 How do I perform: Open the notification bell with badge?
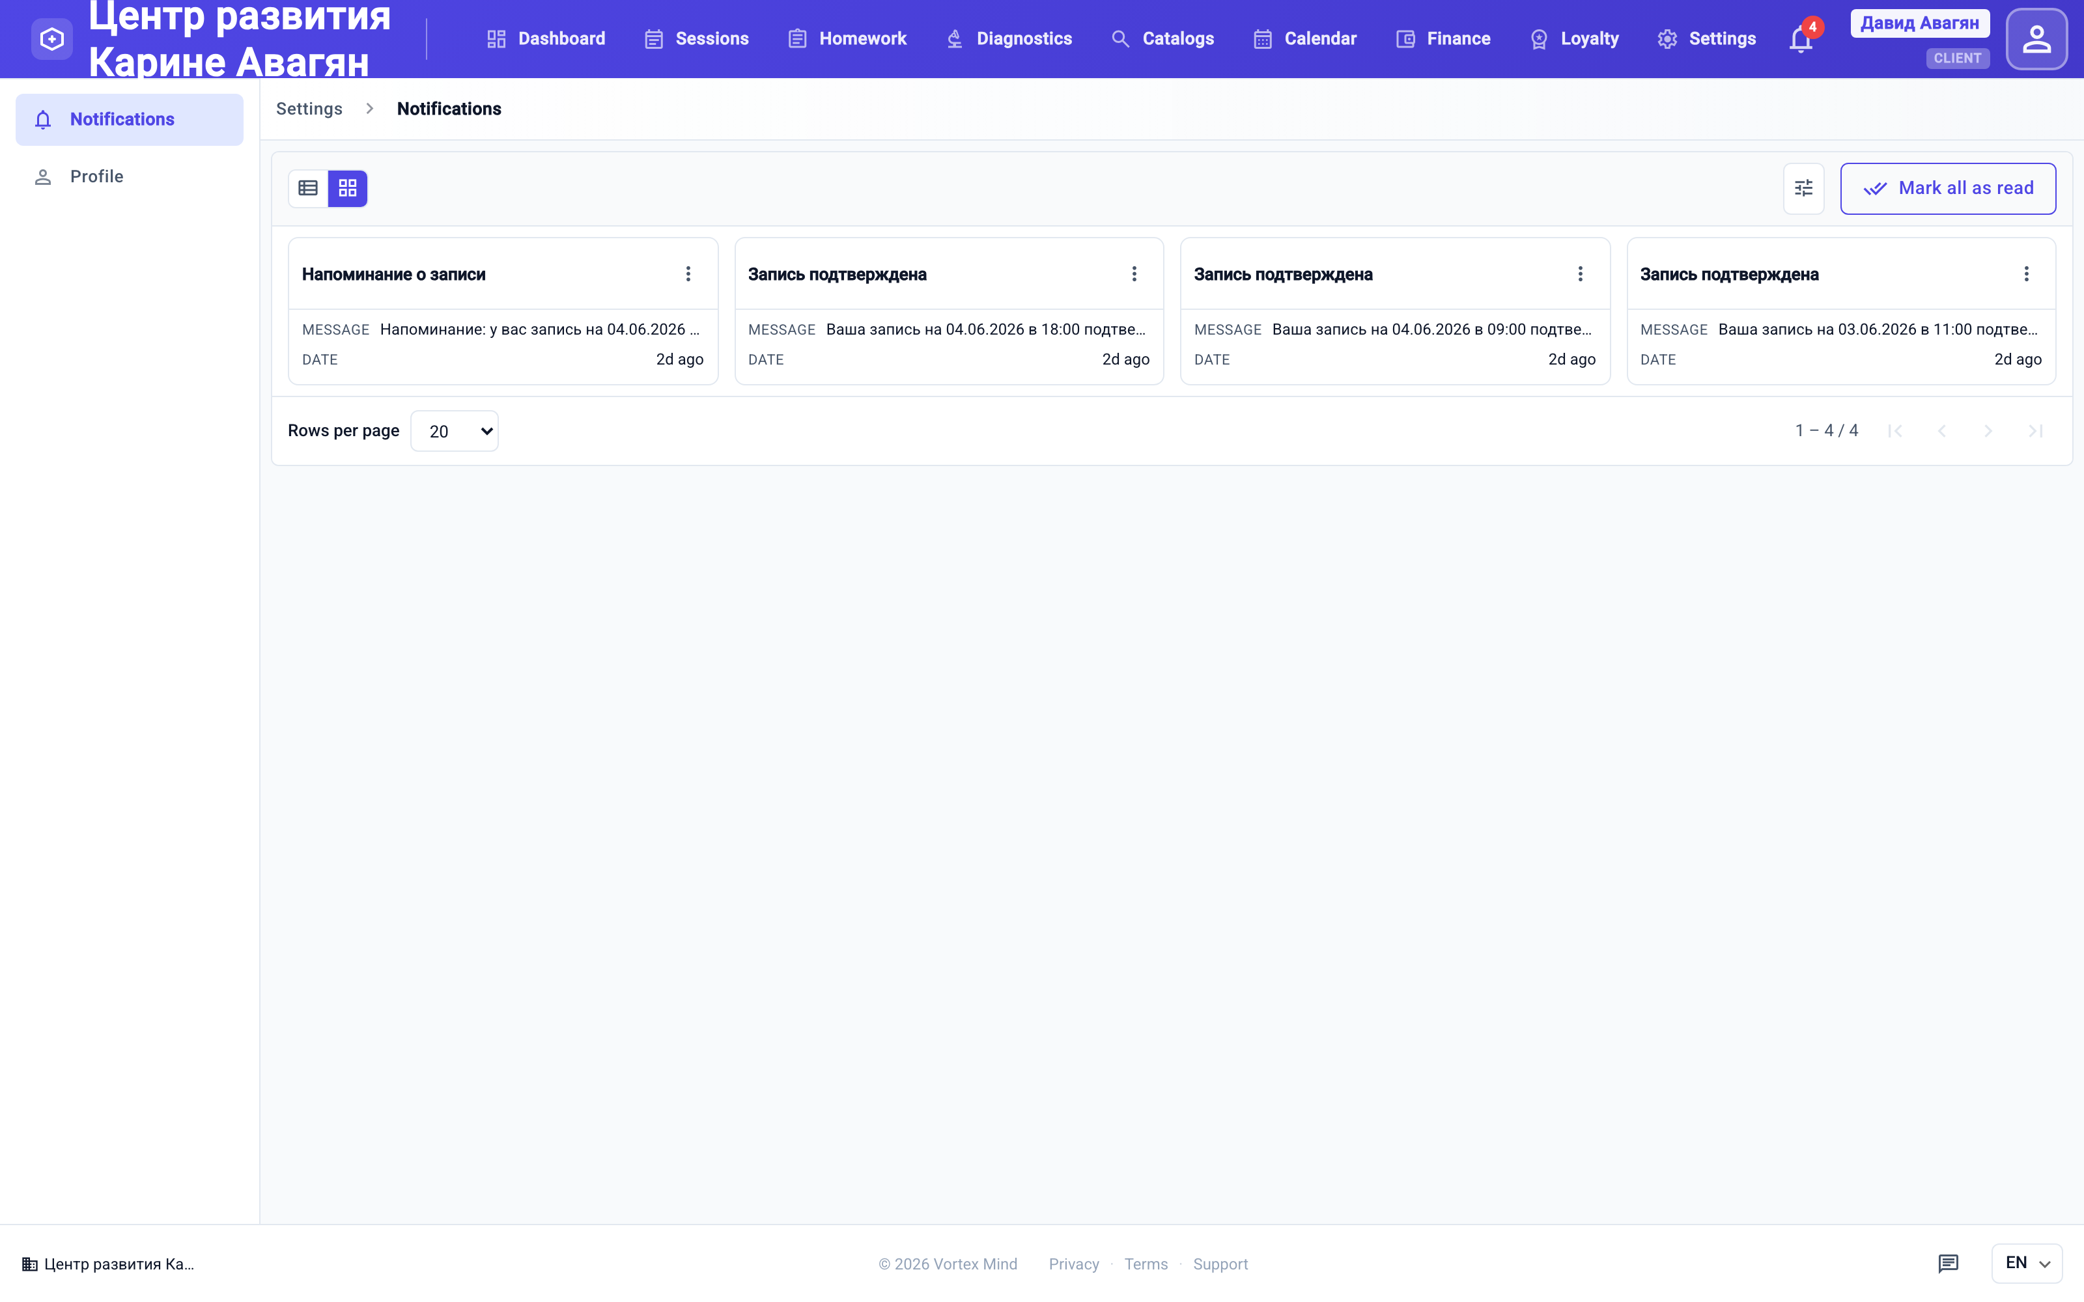coord(1801,39)
